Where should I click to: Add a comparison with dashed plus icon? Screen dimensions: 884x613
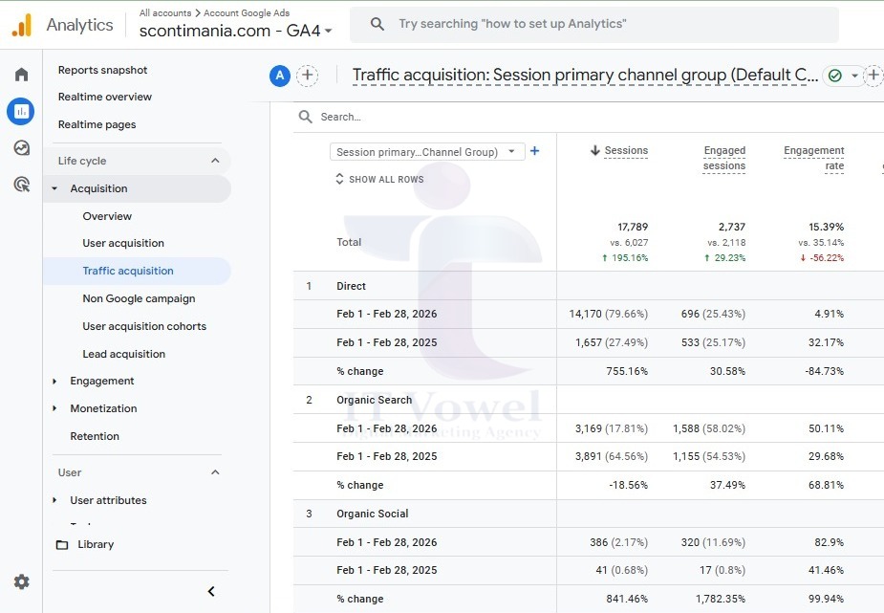tap(308, 76)
